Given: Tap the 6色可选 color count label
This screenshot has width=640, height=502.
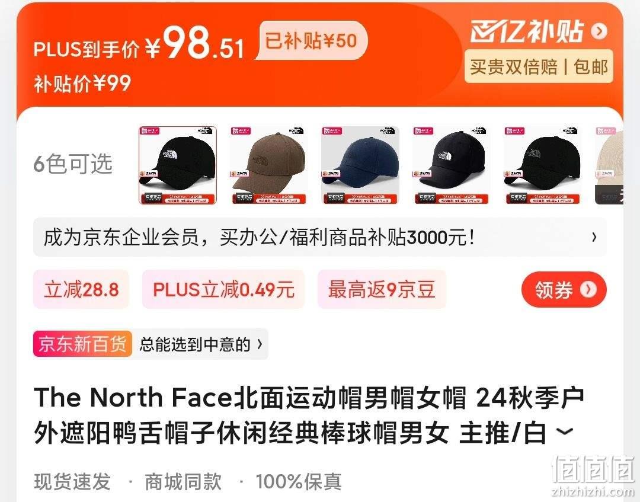Looking at the screenshot, I should (x=73, y=164).
